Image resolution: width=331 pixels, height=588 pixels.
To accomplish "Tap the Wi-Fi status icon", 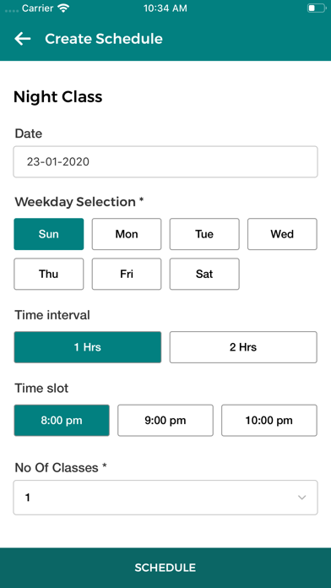I will tap(64, 8).
